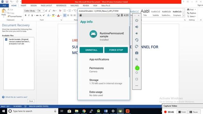Open the Font size dropdown
Viewport: 203px width, 114px height.
coord(43,11)
